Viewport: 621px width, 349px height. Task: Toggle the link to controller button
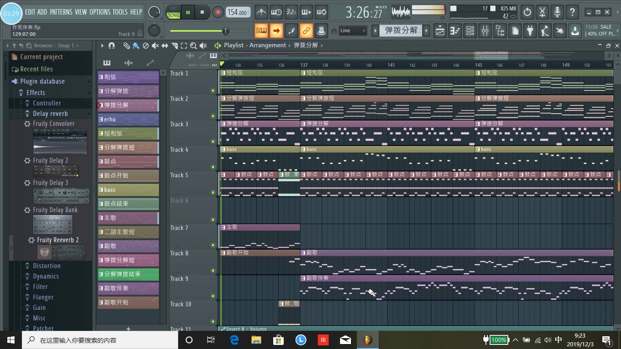[x=306, y=31]
